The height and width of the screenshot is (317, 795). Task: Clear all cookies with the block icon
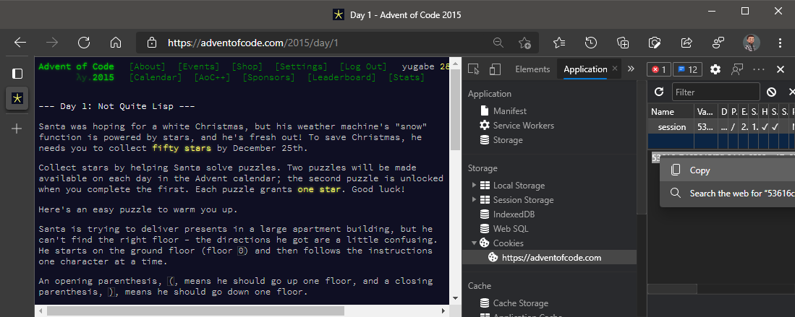pos(771,92)
